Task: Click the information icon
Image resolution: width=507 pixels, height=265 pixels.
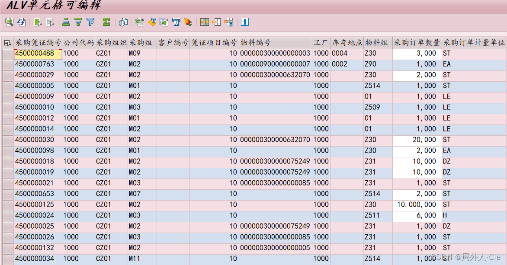Action: click(245, 22)
